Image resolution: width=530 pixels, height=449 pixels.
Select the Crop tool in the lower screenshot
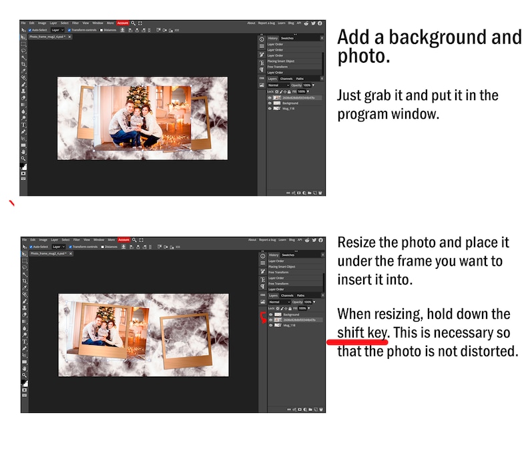point(24,281)
